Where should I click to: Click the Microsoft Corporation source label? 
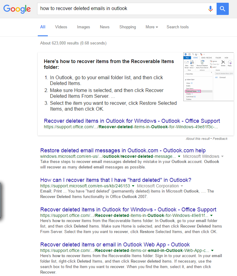pos(158,186)
